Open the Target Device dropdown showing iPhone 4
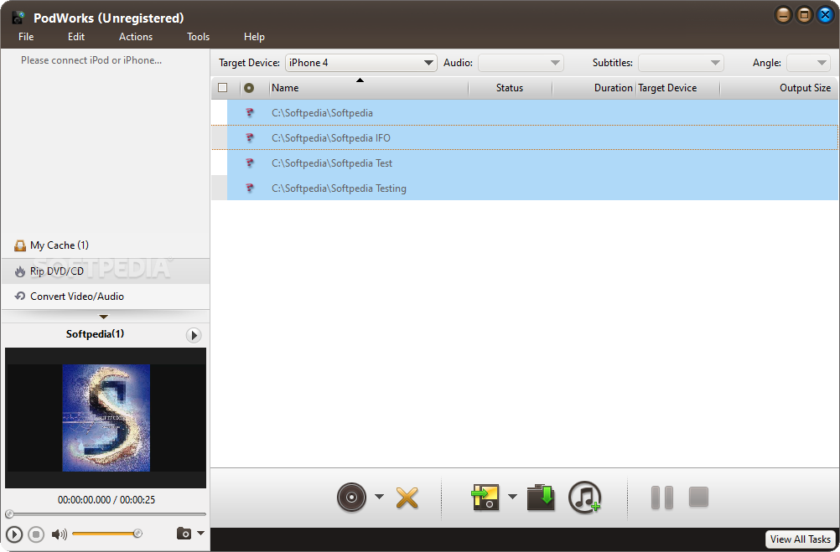The image size is (840, 552). [x=361, y=63]
